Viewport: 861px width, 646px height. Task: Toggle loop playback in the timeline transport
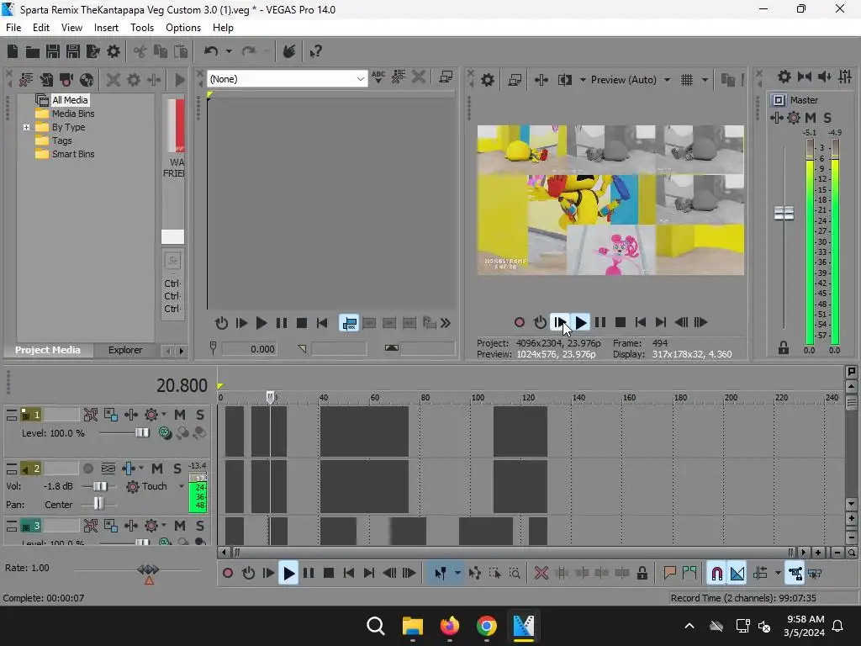click(x=248, y=574)
